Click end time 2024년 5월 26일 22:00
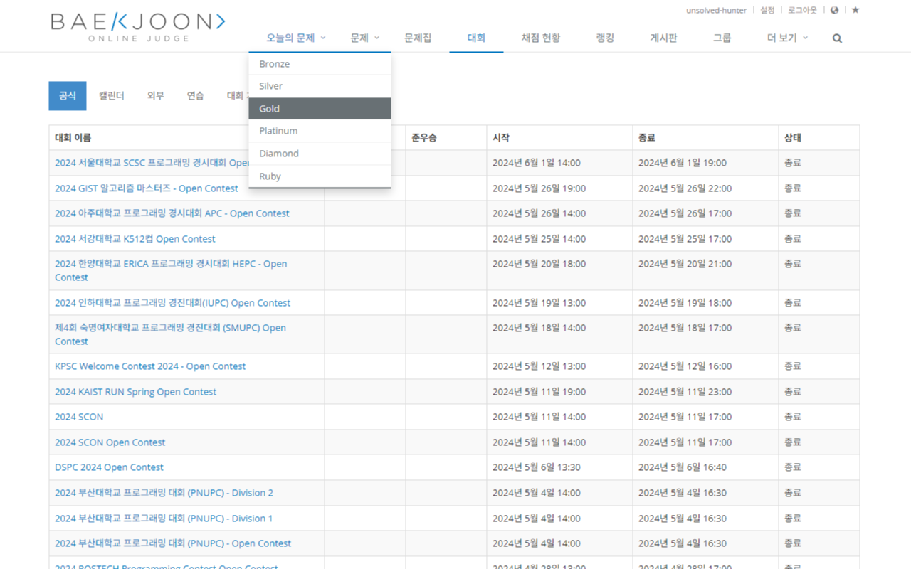911x569 pixels. pyautogui.click(x=685, y=188)
